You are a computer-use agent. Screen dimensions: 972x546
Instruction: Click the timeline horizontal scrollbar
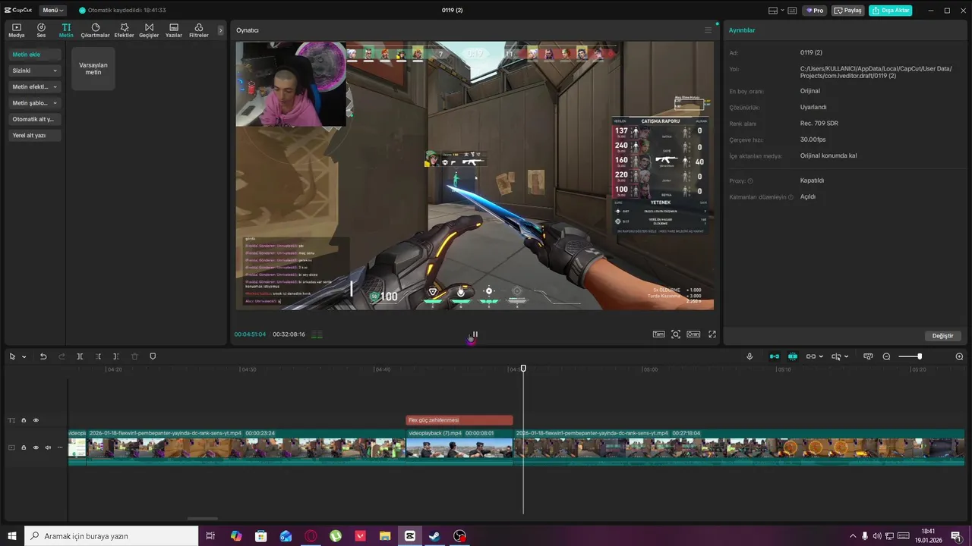(x=202, y=519)
